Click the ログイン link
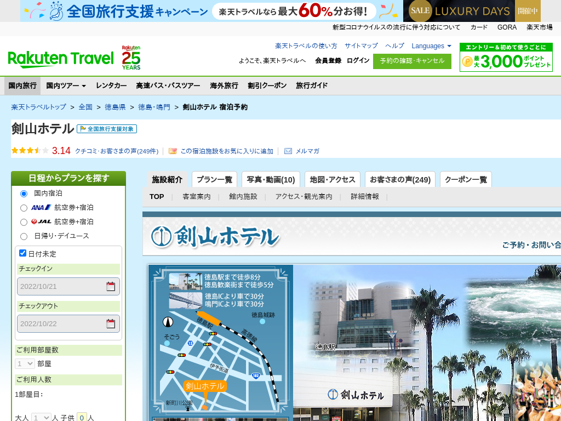 (358, 60)
